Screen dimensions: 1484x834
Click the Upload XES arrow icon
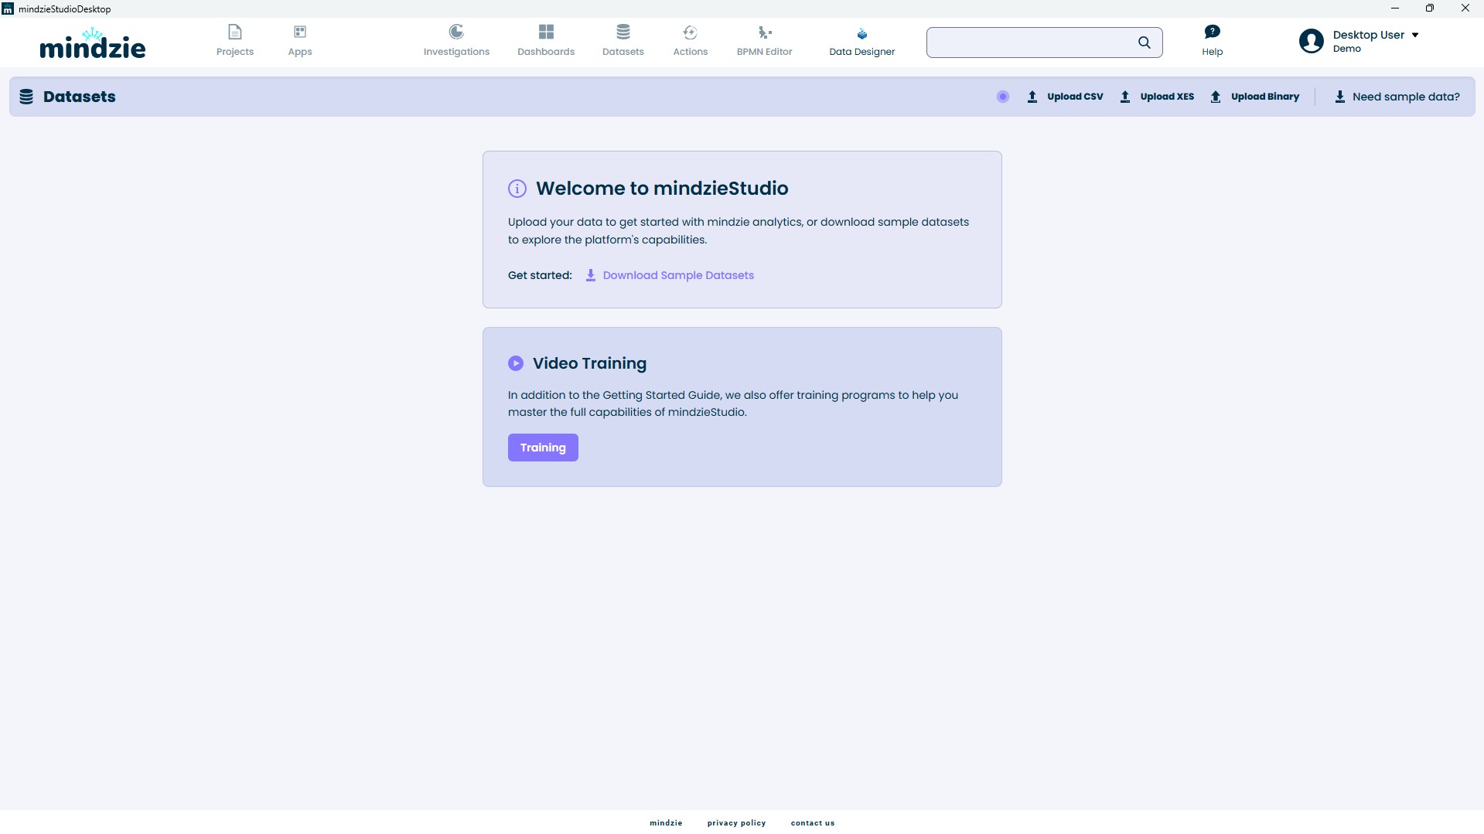(1125, 97)
